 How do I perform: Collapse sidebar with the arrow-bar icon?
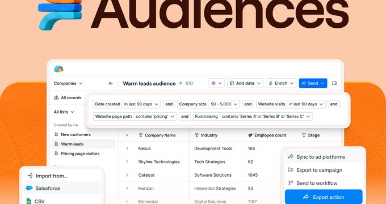tap(111, 83)
